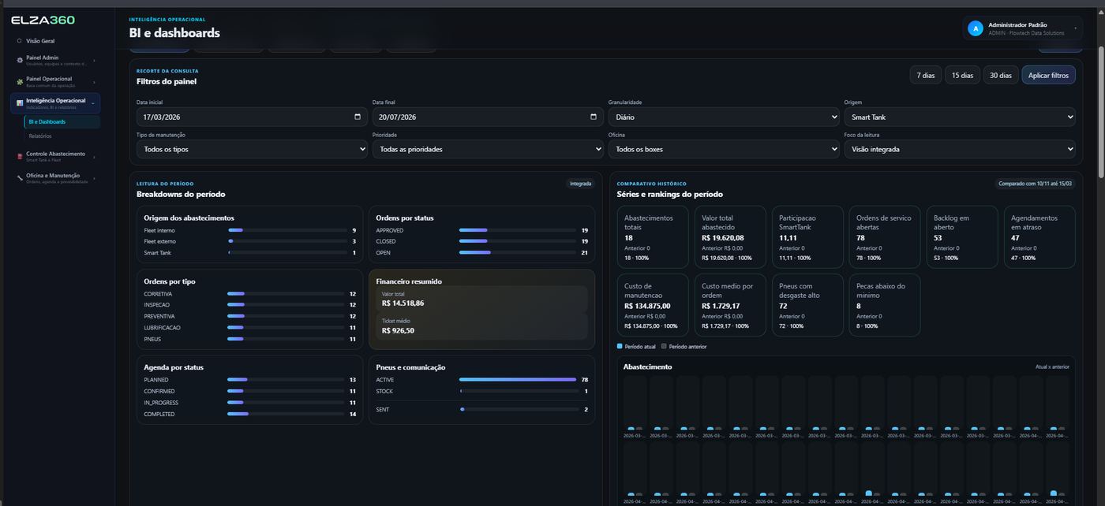Screen dimensions: 1105x506
Task: Click the Agendamentos em atraso card
Action: point(1039,237)
